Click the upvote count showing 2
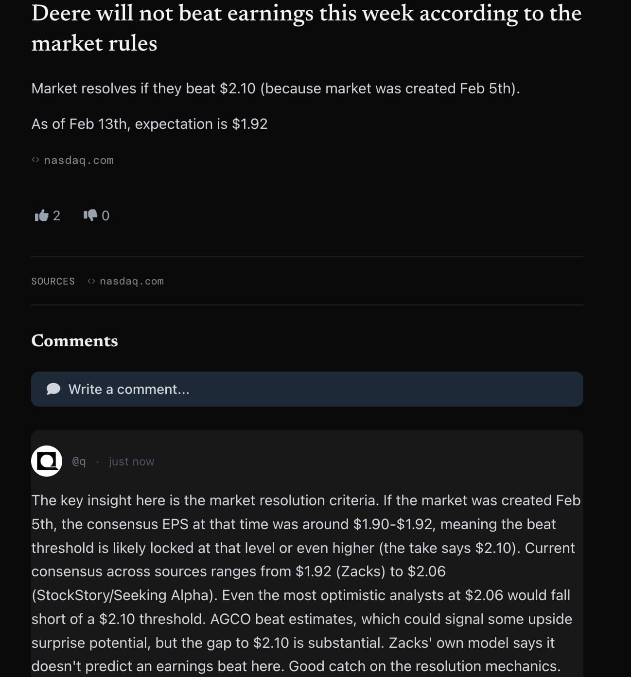The width and height of the screenshot is (631, 677). click(56, 215)
